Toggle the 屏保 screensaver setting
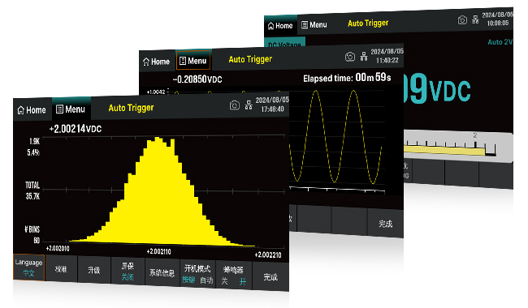The height and width of the screenshot is (308, 528). coord(128,272)
